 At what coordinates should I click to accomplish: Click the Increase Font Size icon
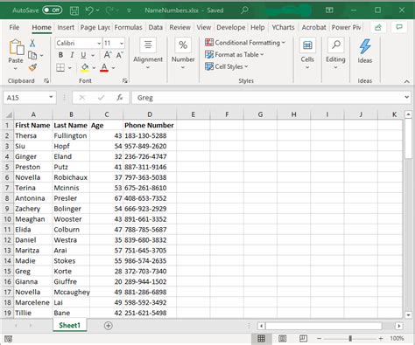108,55
